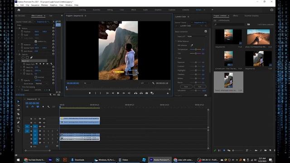Viewport: 290px width, 163px height.
Task: Toggle Position stopwatch animation
Action: click(22, 31)
